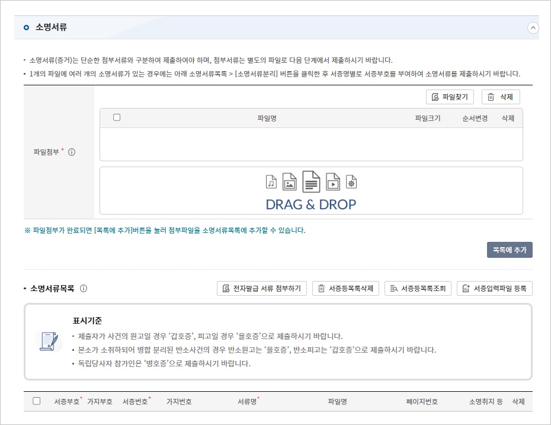
Task: Click the settings file icon in drop zone
Action: [x=351, y=181]
